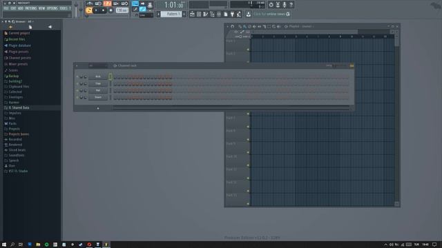The width and height of the screenshot is (442, 248).
Task: Select the Paint brush tool in Playlist
Action: click(244, 26)
